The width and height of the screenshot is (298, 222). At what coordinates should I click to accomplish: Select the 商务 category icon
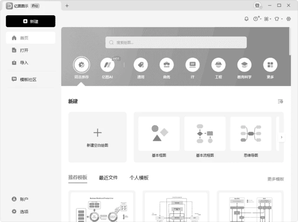167,65
